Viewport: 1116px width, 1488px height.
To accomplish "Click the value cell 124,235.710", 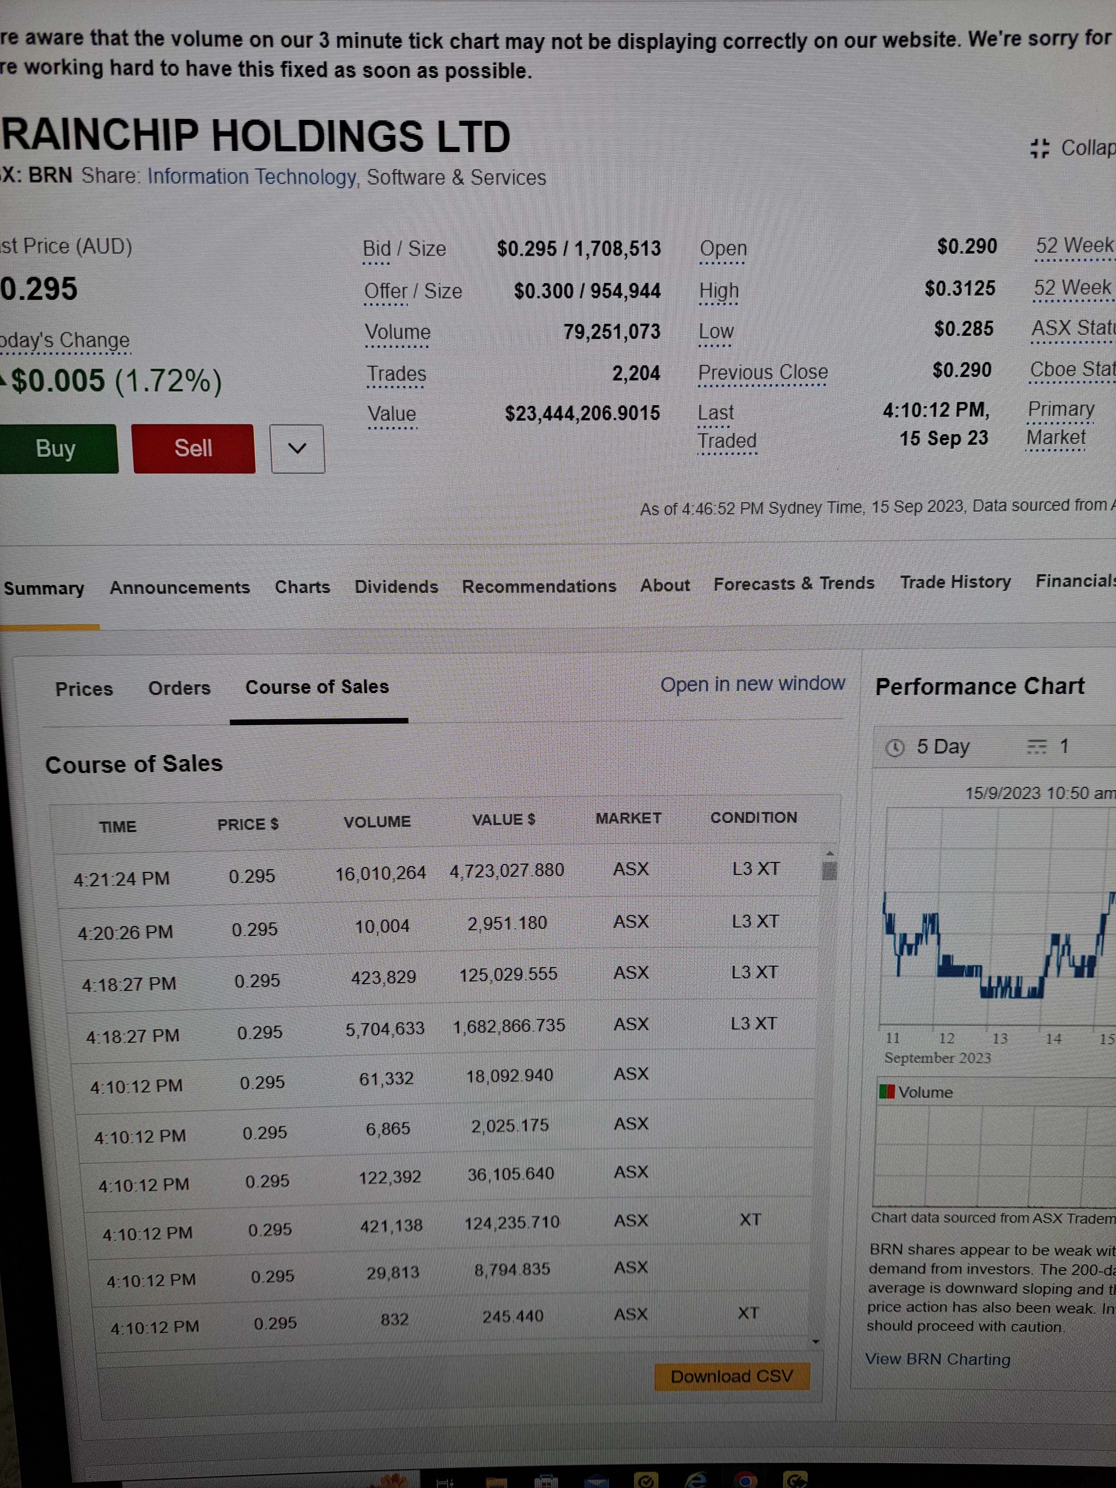I will [512, 1222].
